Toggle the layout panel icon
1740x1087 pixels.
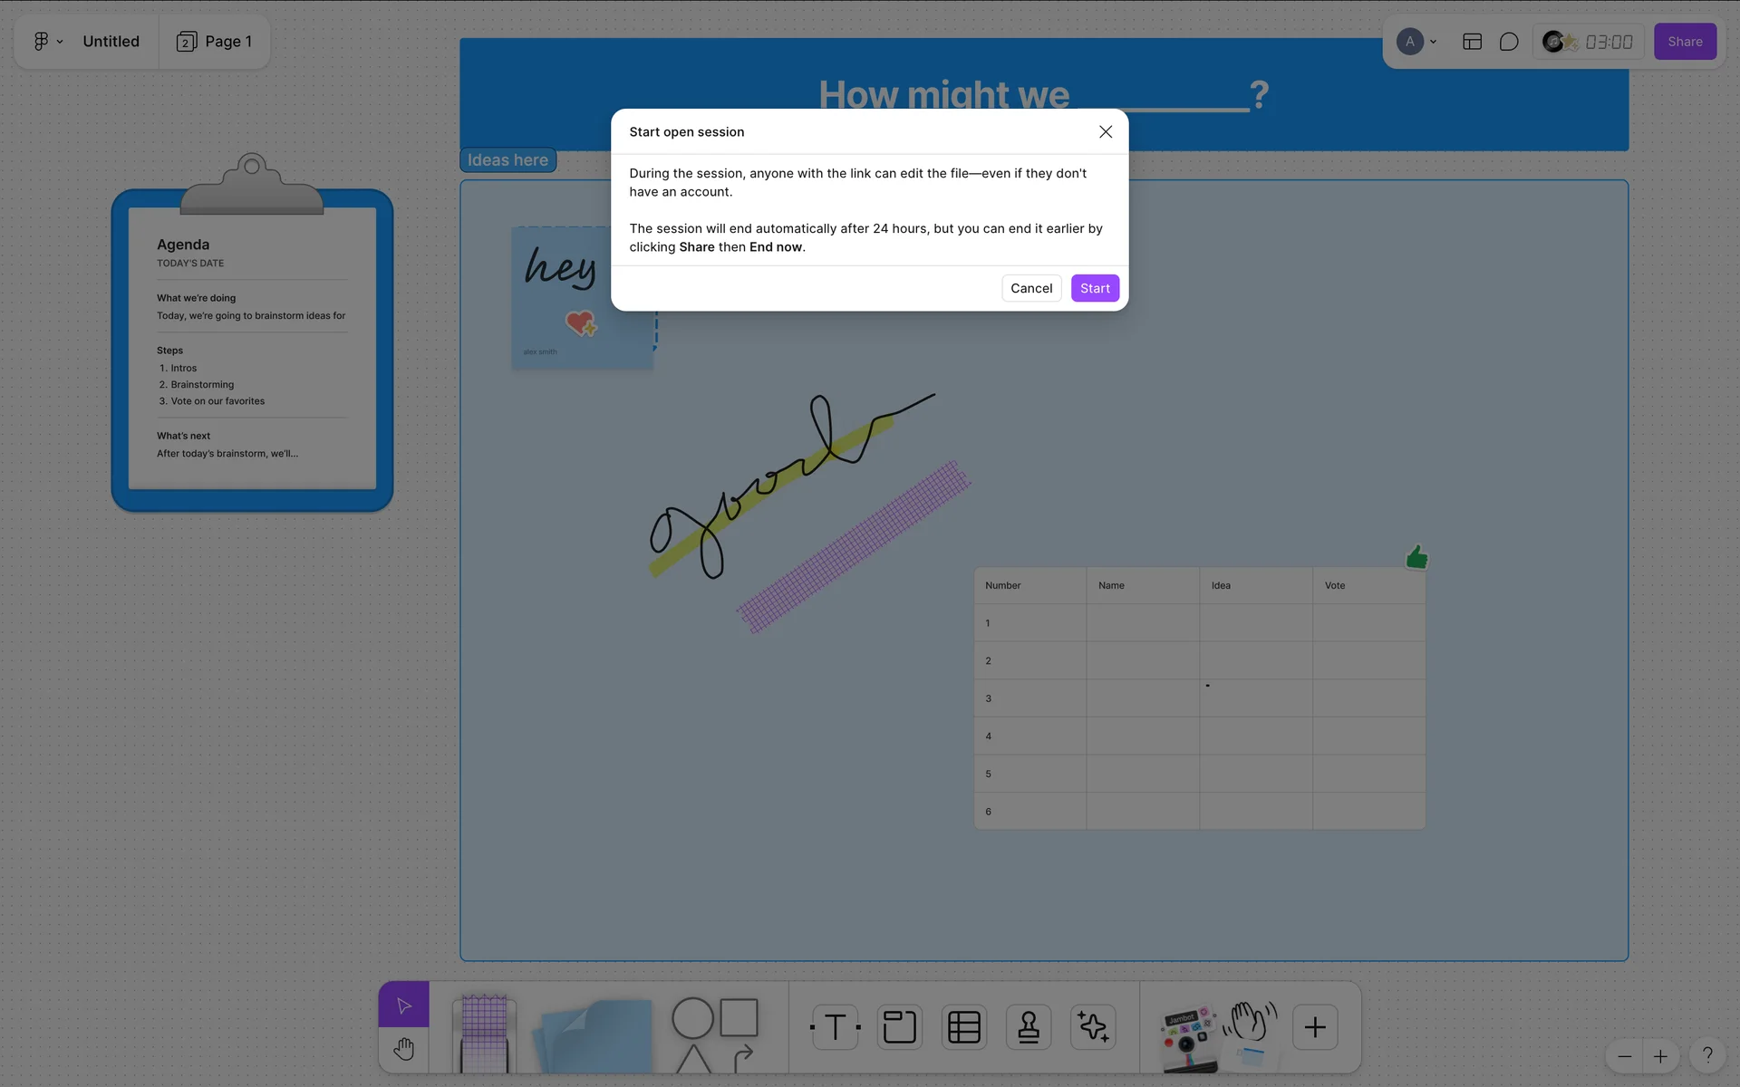click(1472, 42)
